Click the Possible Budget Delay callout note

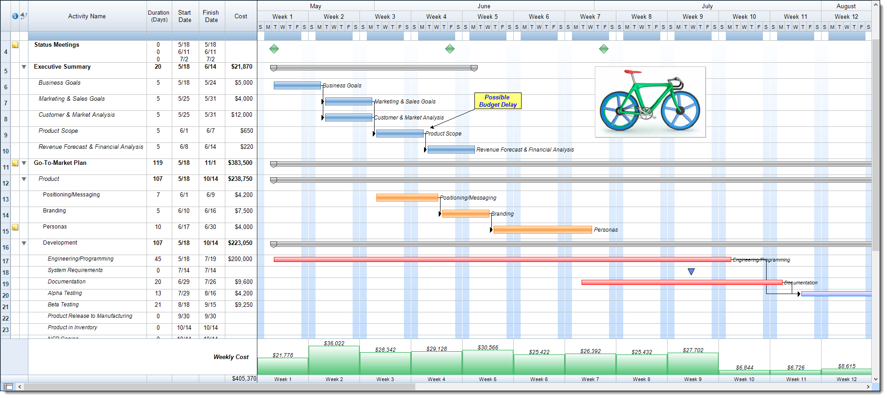497,101
